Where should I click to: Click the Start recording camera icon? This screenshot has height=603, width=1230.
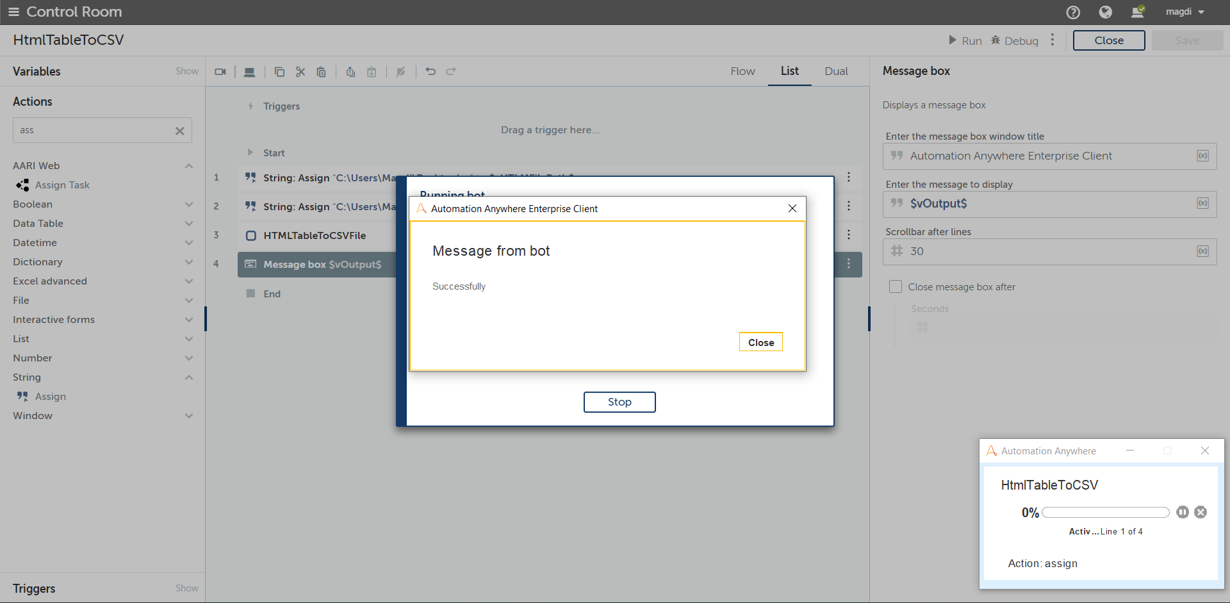pyautogui.click(x=220, y=72)
